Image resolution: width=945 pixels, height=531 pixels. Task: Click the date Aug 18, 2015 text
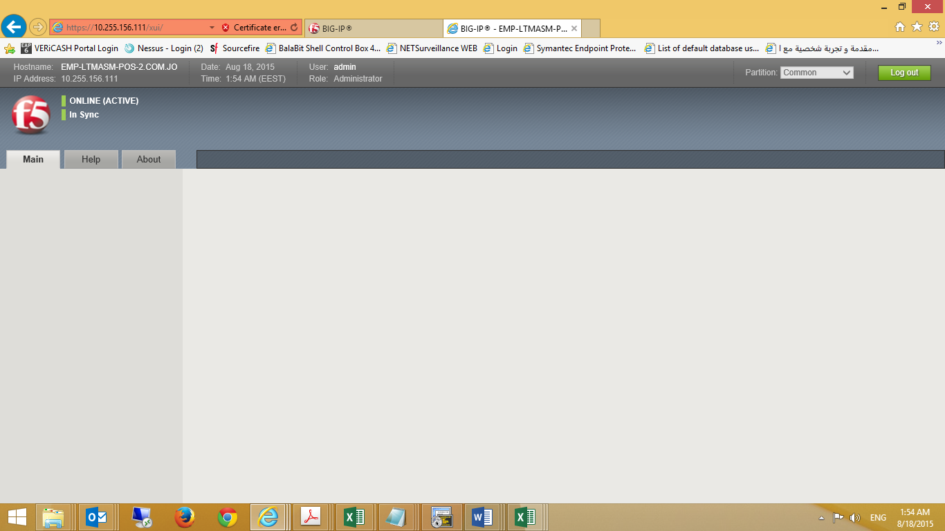coord(250,67)
